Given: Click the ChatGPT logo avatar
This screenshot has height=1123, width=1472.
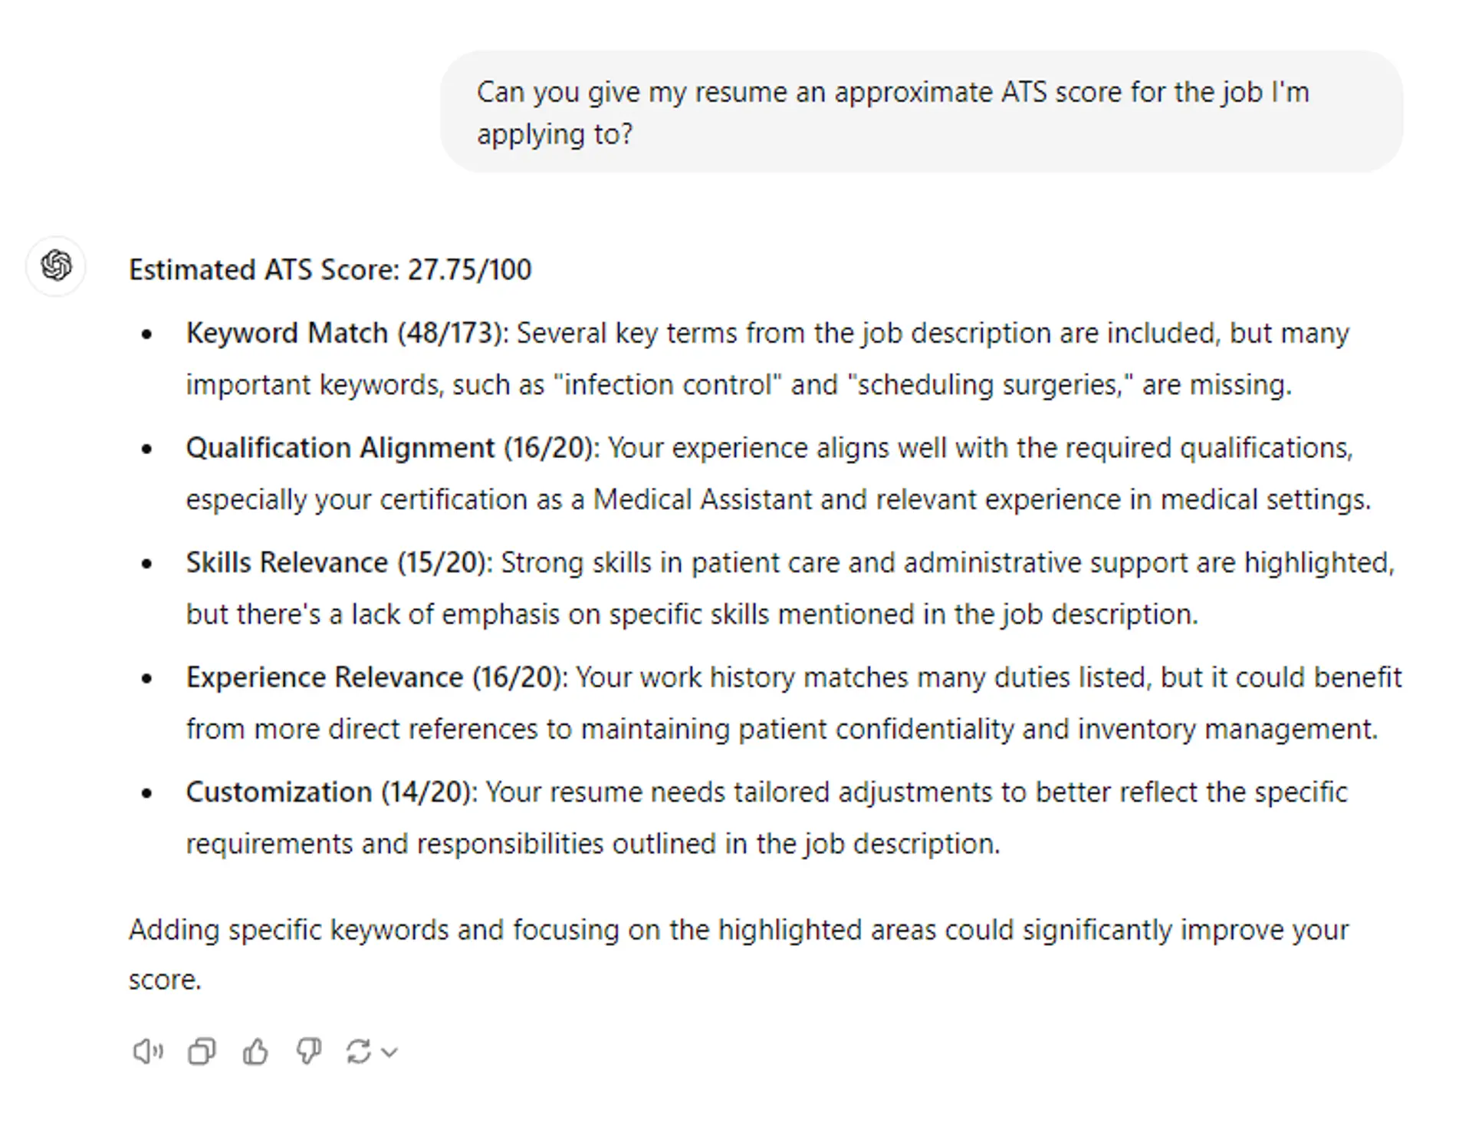Looking at the screenshot, I should pos(56,266).
